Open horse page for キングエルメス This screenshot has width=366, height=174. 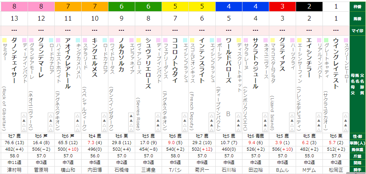[x=94, y=57]
